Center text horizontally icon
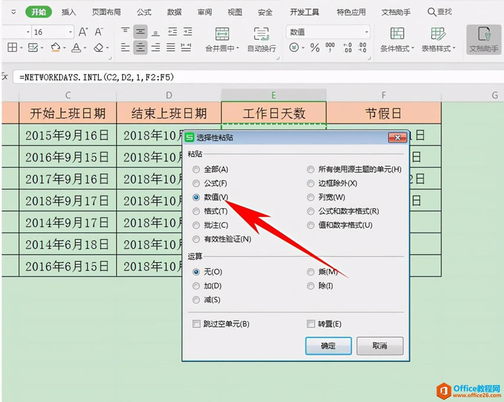Image resolution: width=504 pixels, height=402 pixels. 140,48
